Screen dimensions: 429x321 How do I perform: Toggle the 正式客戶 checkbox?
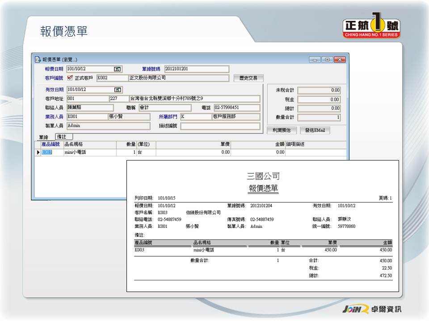coord(70,78)
